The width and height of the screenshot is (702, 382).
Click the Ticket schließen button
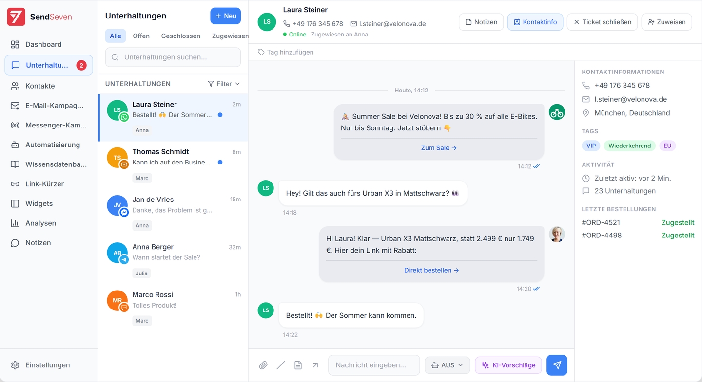pos(602,22)
